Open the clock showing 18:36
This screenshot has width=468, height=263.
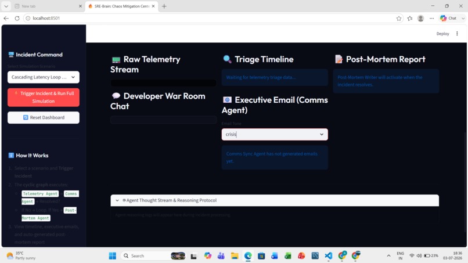[452, 256]
